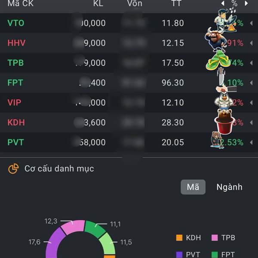
Task: Select the Mã breakdown view
Action: [193, 187]
